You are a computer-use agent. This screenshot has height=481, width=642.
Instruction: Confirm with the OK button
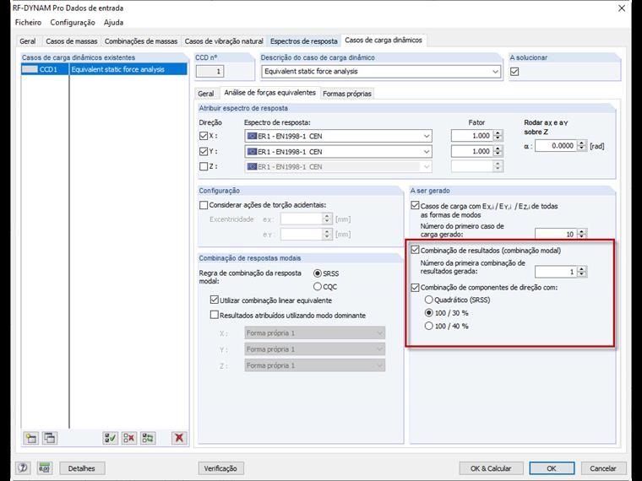click(x=552, y=468)
